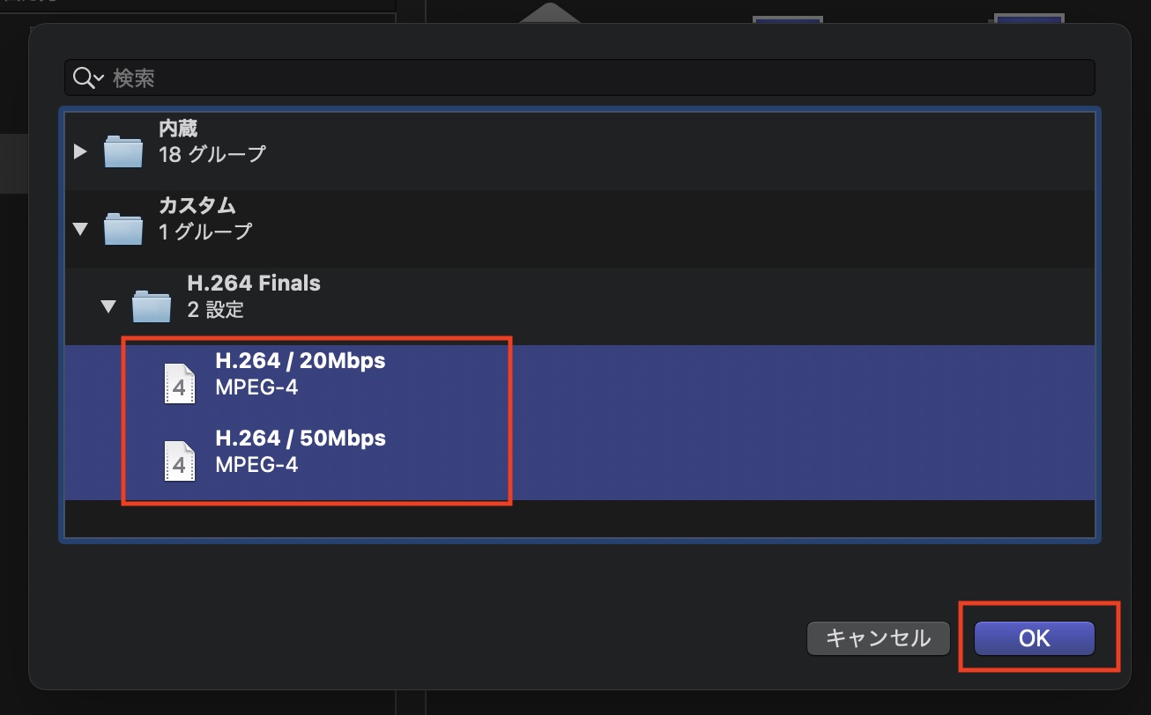This screenshot has width=1151, height=715.
Task: Select the H.264 / 20Mbps preset title
Action: [300, 361]
